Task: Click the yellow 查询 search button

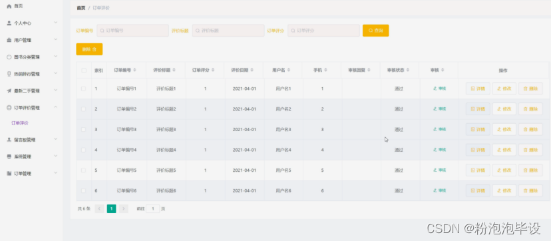Action: [x=375, y=31]
